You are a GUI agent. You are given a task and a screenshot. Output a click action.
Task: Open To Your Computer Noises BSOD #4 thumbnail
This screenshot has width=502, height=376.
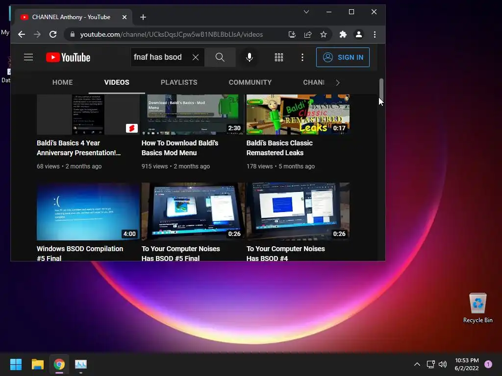click(298, 211)
